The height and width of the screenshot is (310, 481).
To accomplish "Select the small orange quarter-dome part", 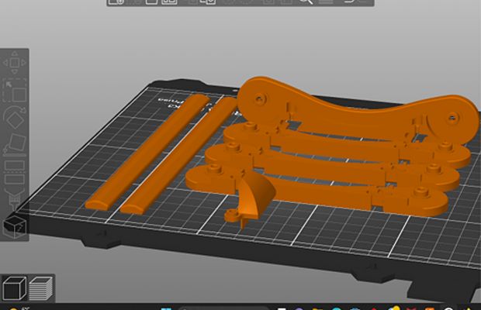I will coord(254,198).
